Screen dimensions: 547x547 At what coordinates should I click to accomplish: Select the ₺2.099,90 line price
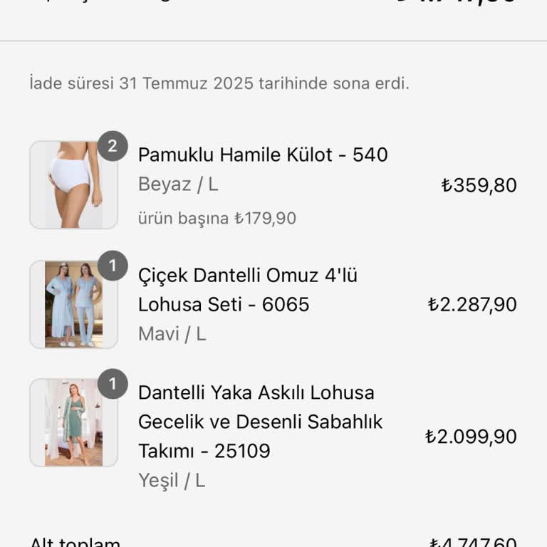coord(471,437)
